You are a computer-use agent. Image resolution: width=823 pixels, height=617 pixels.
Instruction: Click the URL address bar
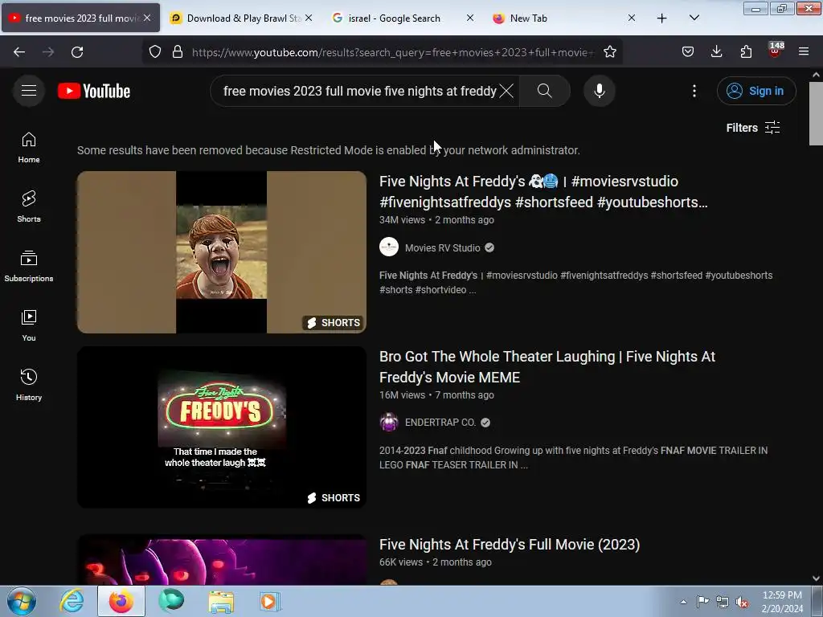392,52
